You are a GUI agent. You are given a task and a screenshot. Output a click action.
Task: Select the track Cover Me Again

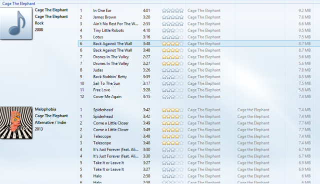coord(107,96)
